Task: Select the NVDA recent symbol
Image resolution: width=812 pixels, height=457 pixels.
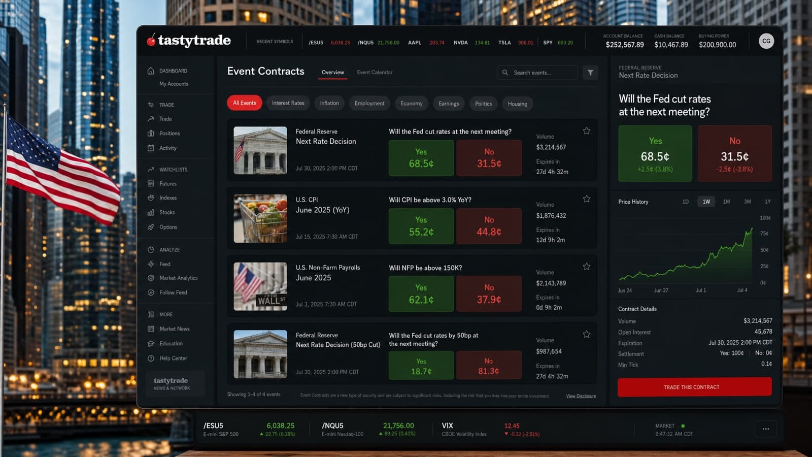Action: coord(460,43)
